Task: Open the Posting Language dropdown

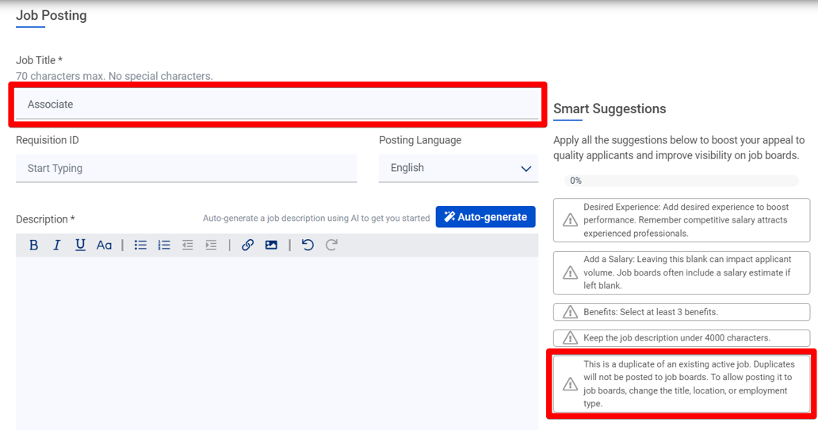Action: [x=458, y=169]
